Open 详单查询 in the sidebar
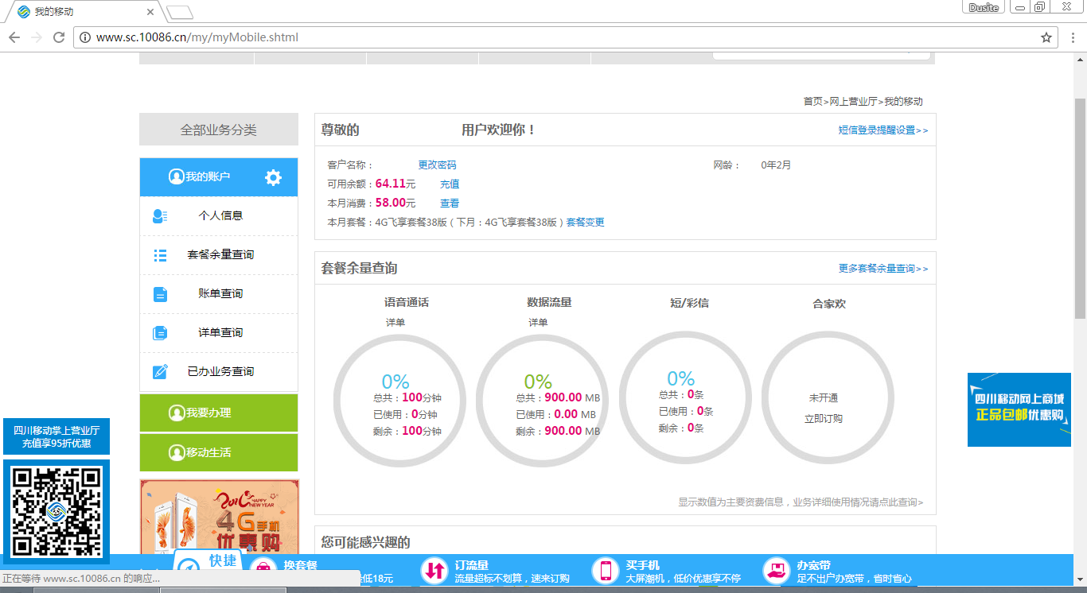Screen dimensions: 1087x593 click(219, 333)
